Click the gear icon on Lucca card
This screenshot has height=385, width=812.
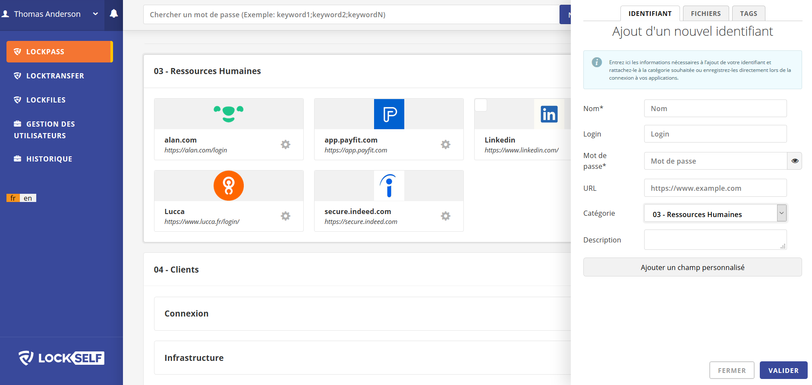click(x=286, y=216)
